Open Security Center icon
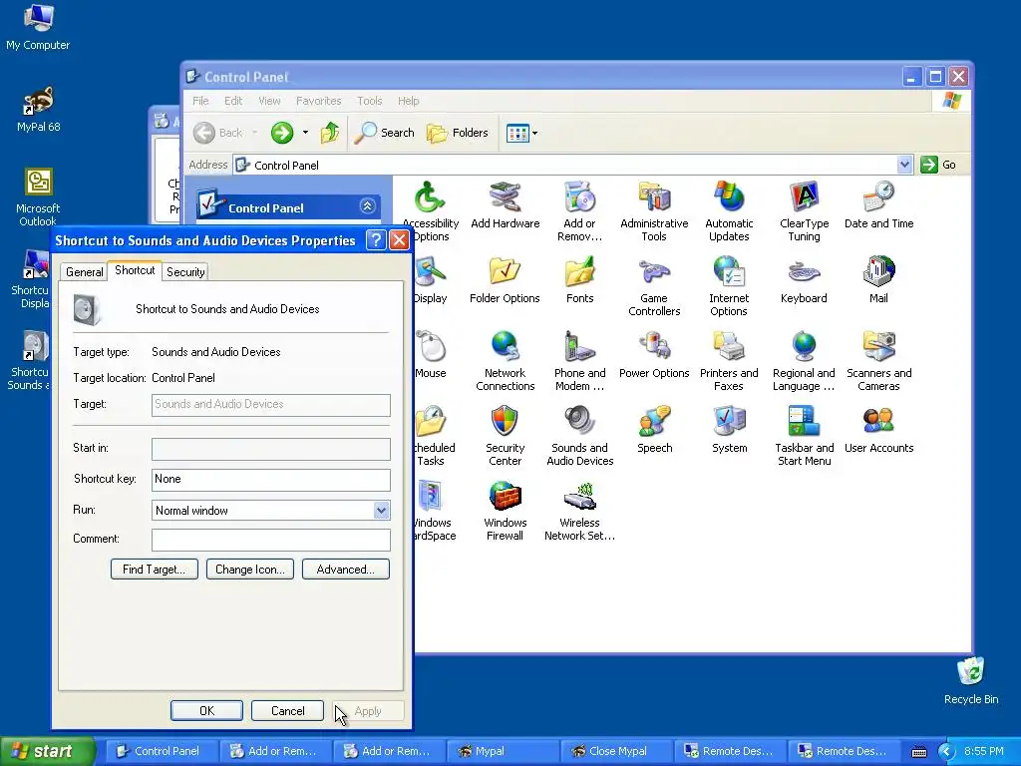1021x766 pixels. (505, 436)
